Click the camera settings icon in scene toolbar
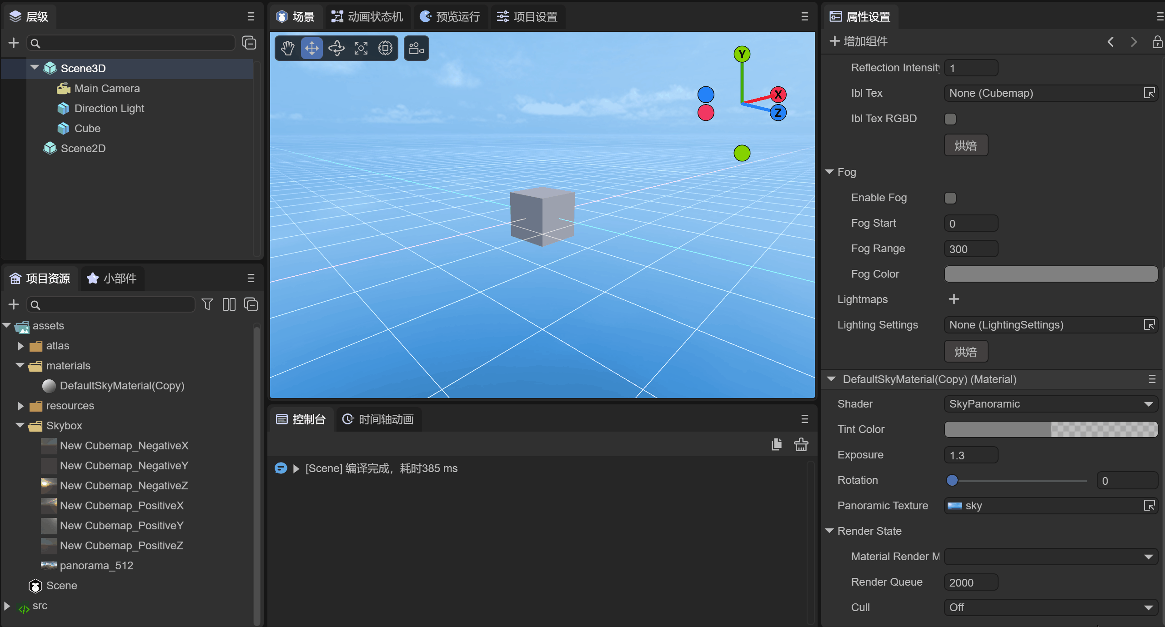Viewport: 1165px width, 627px height. tap(416, 48)
